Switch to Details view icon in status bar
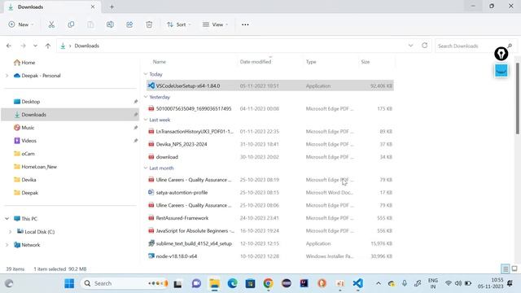 [506, 269]
